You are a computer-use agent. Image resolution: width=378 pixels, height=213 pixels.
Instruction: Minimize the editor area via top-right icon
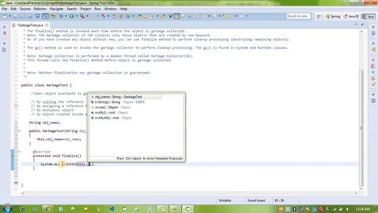coord(356,25)
